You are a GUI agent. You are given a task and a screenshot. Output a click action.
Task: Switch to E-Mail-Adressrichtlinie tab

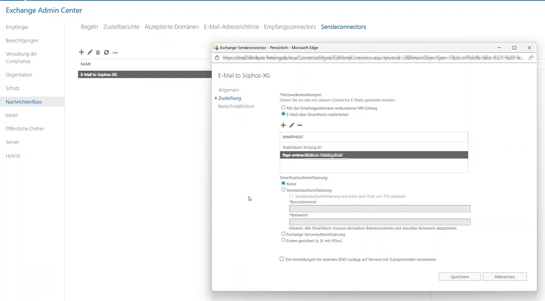click(231, 27)
